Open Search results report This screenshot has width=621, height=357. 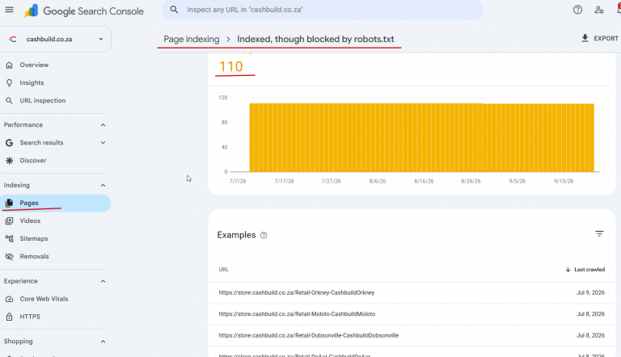(41, 142)
